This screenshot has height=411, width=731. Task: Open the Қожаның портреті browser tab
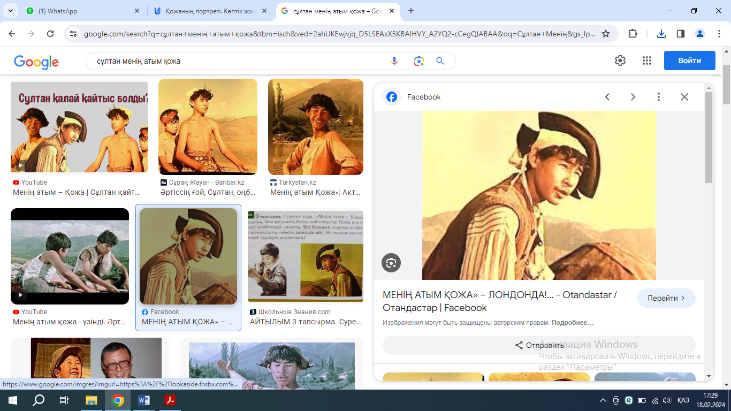coord(211,11)
